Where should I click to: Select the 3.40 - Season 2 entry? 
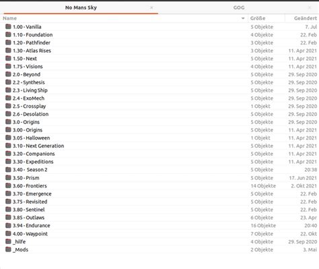[x=159, y=170]
